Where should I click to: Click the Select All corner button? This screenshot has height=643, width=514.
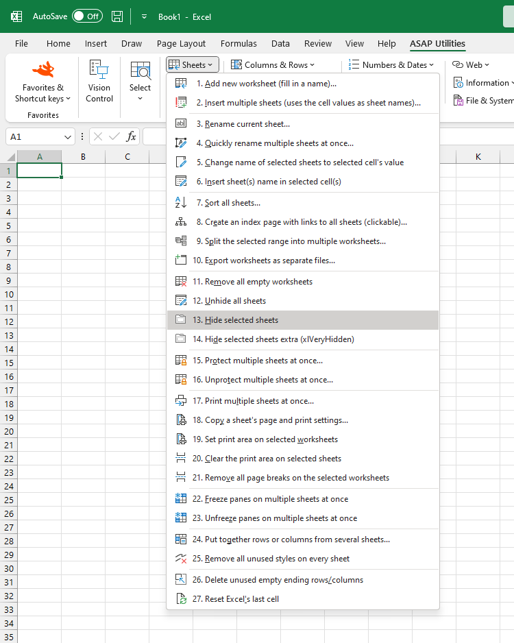click(9, 157)
